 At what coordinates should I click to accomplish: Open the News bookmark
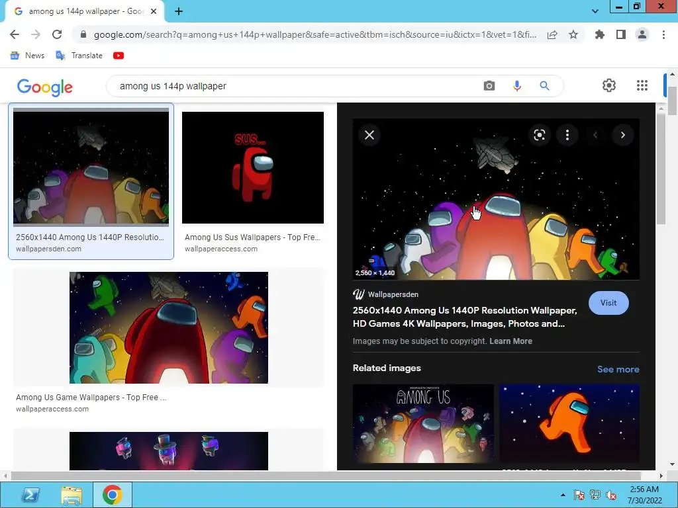[x=27, y=56]
